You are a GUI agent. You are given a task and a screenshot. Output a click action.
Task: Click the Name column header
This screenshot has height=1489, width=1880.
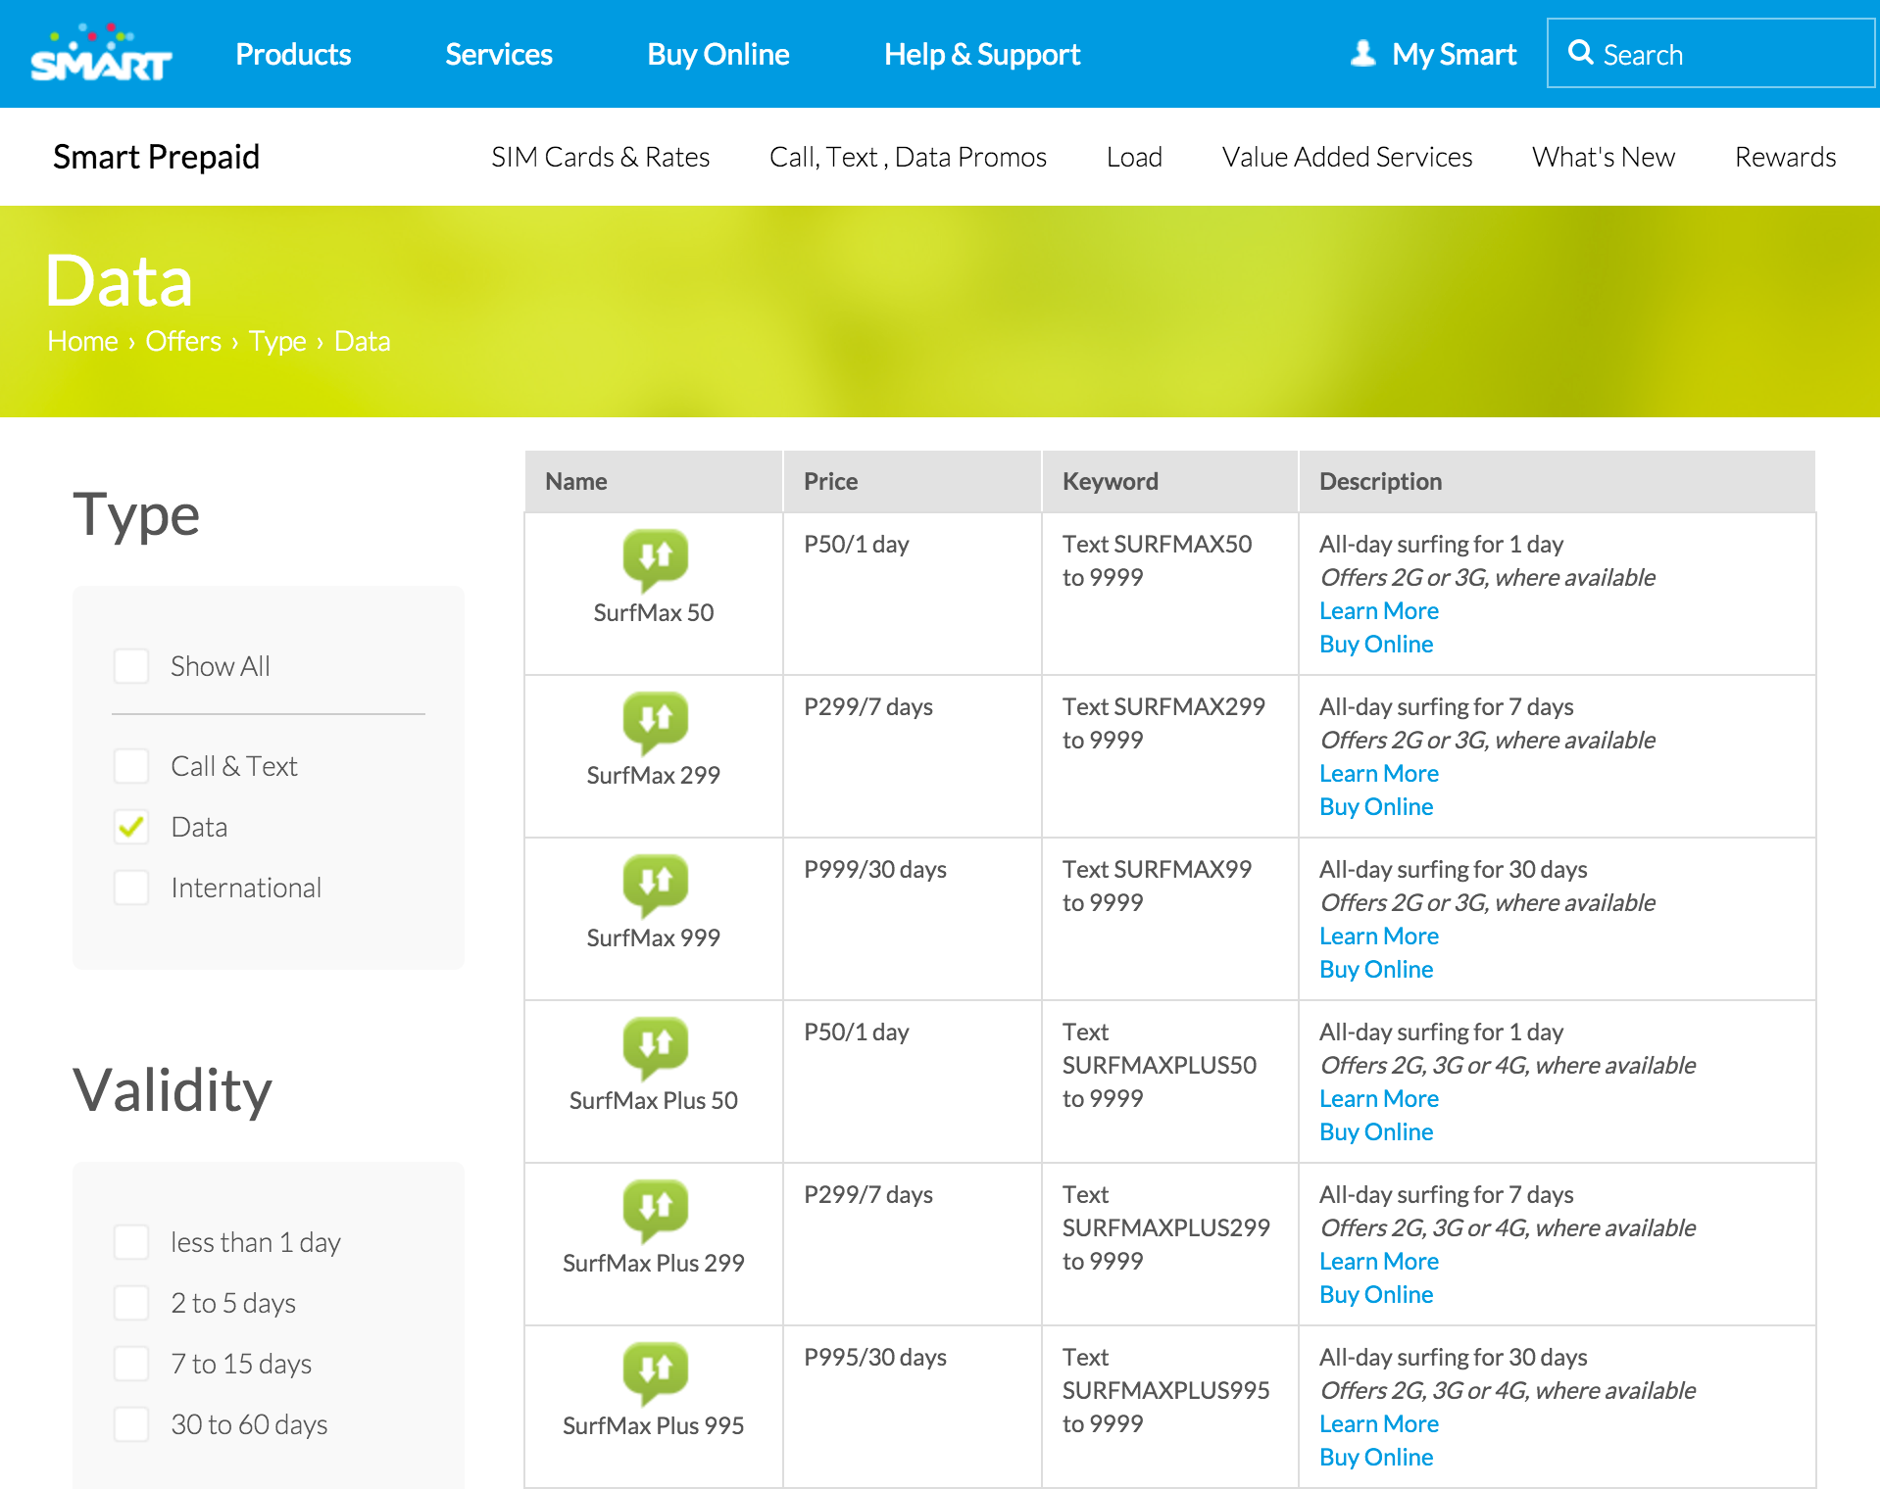pos(654,481)
